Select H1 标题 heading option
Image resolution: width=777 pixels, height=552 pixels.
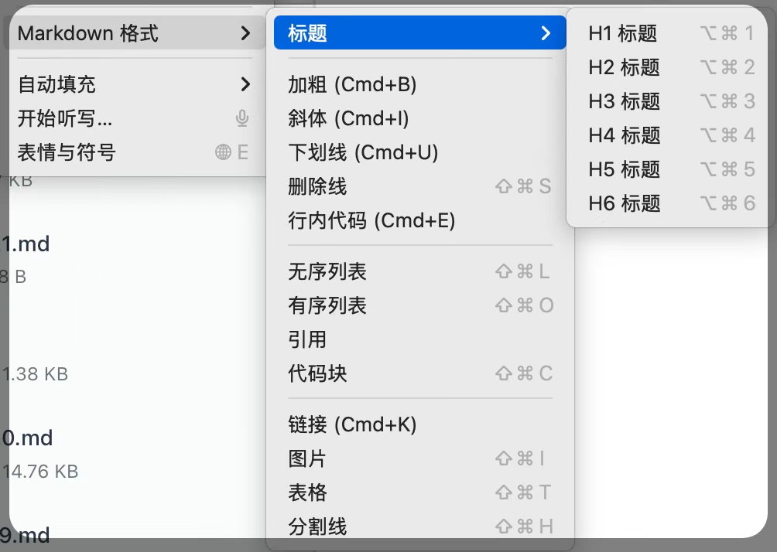pyautogui.click(x=623, y=33)
